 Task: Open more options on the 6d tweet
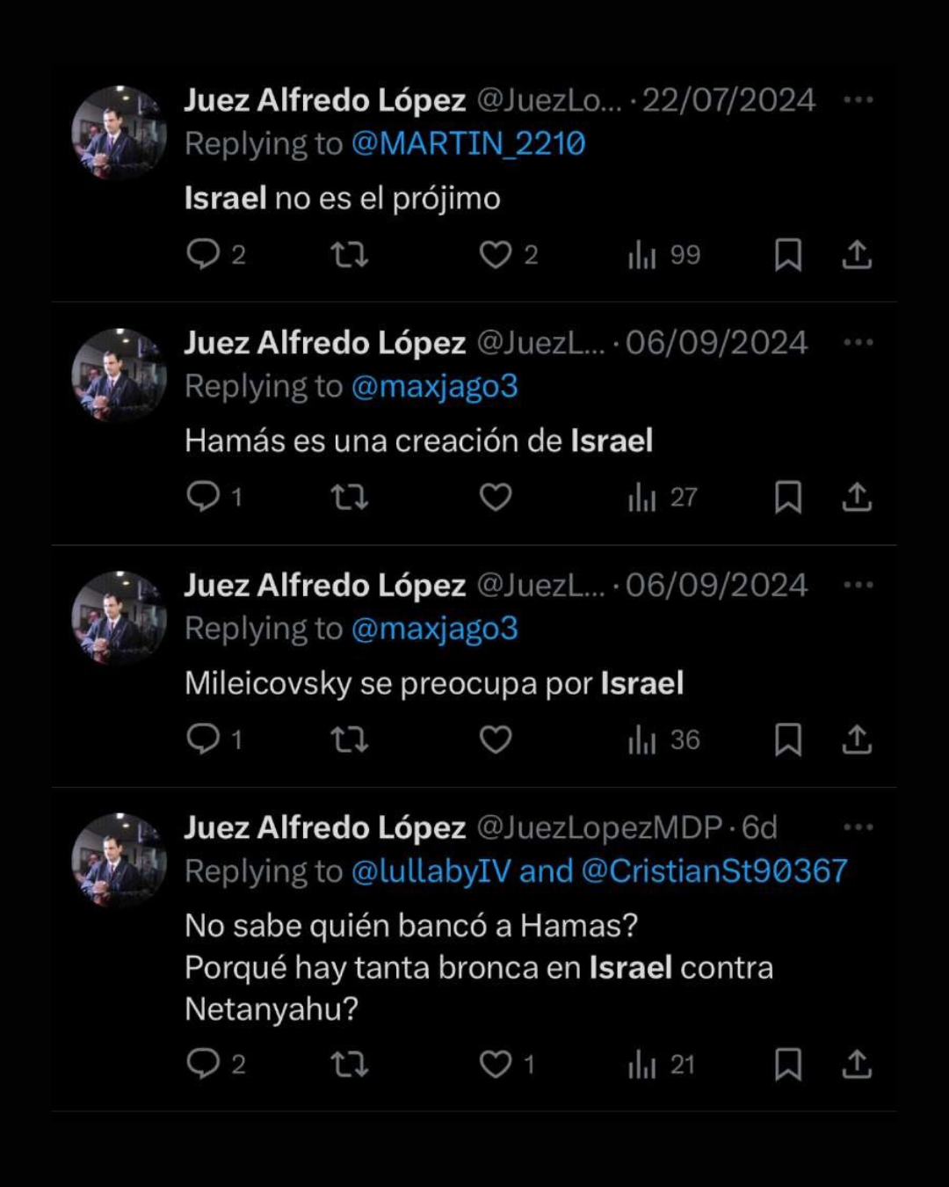click(x=858, y=827)
